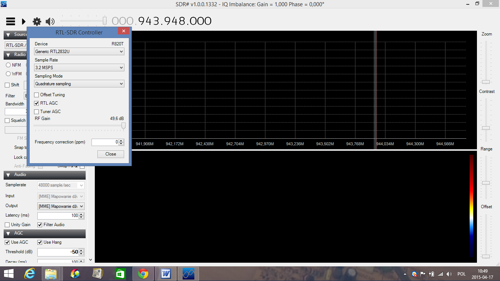Collapse the AGC panel section

(8, 233)
